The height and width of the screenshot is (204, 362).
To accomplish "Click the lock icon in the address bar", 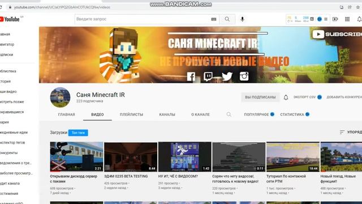I will pos(10,7).
